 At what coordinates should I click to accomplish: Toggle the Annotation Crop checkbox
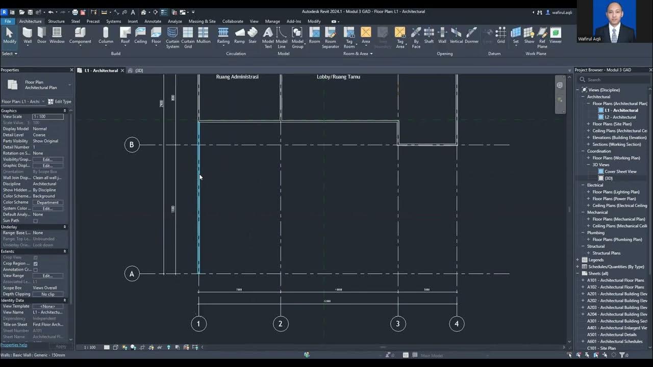tap(35, 270)
